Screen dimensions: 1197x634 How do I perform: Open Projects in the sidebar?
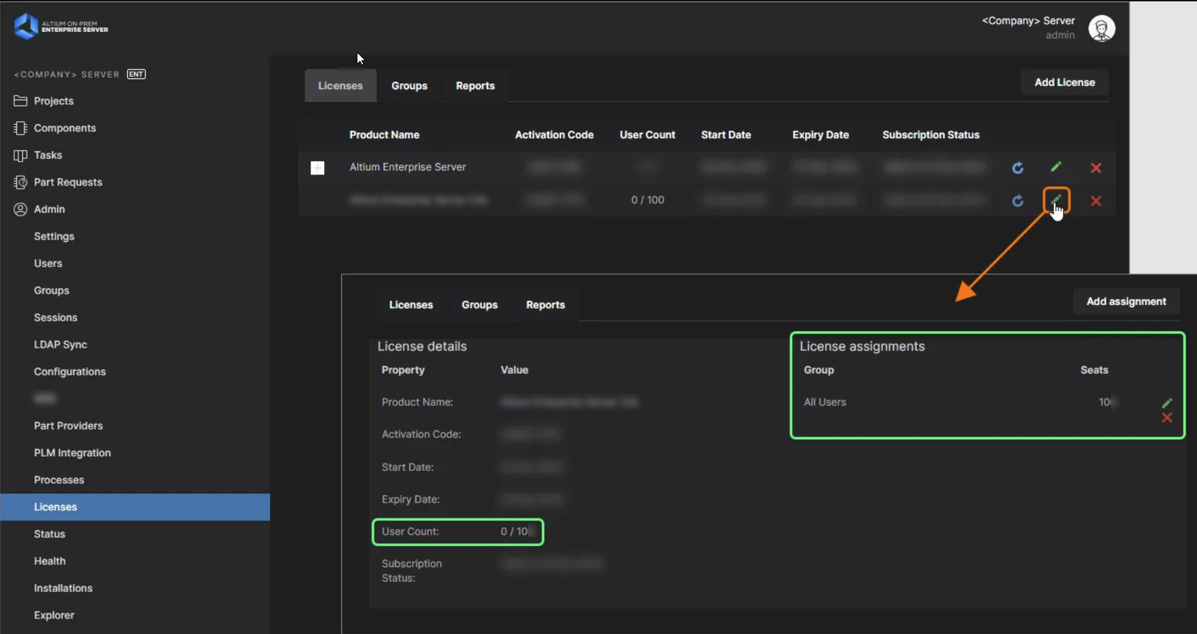[53, 101]
